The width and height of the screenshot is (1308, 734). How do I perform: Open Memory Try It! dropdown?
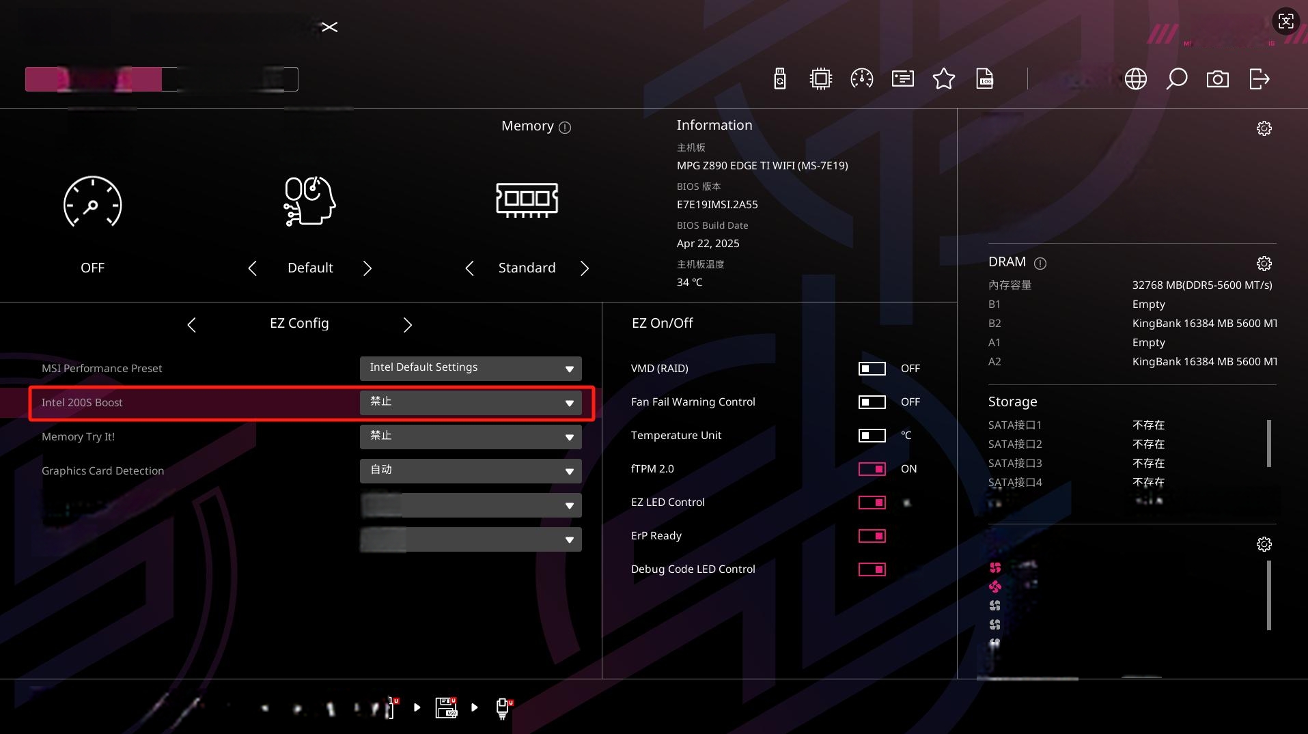pyautogui.click(x=471, y=436)
